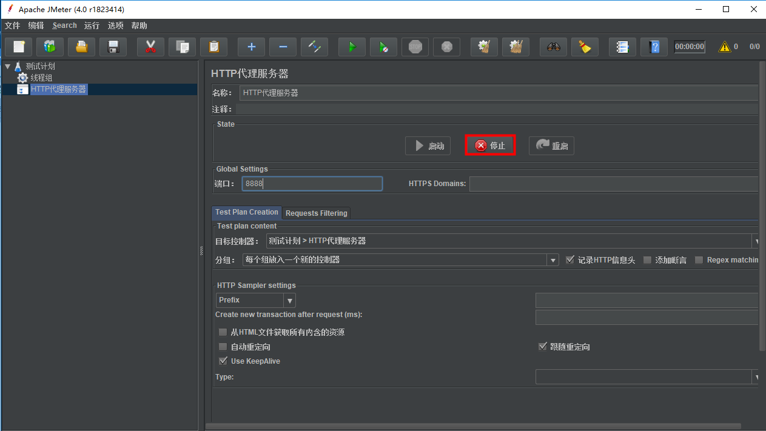Click the Open file folder icon
The image size is (766, 431).
tap(81, 47)
